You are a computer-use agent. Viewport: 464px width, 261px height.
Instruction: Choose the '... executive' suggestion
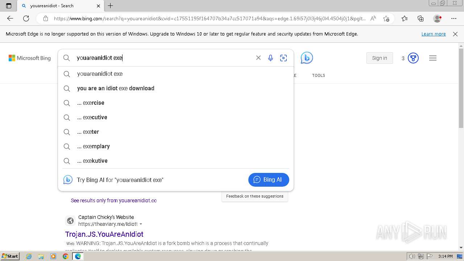[176, 117]
